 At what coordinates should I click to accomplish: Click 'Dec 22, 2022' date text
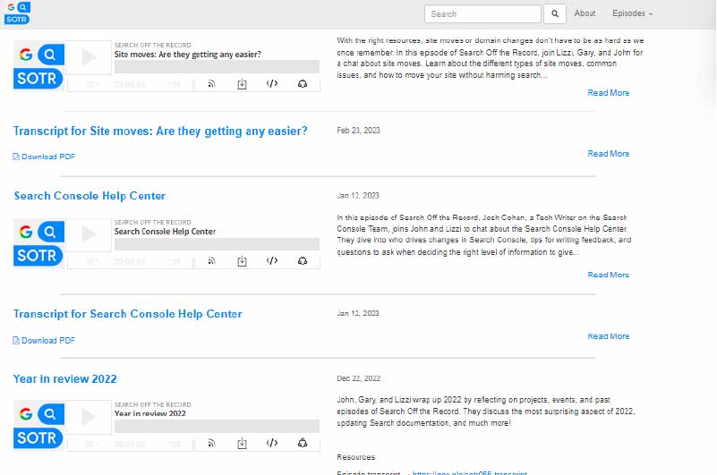[358, 378]
